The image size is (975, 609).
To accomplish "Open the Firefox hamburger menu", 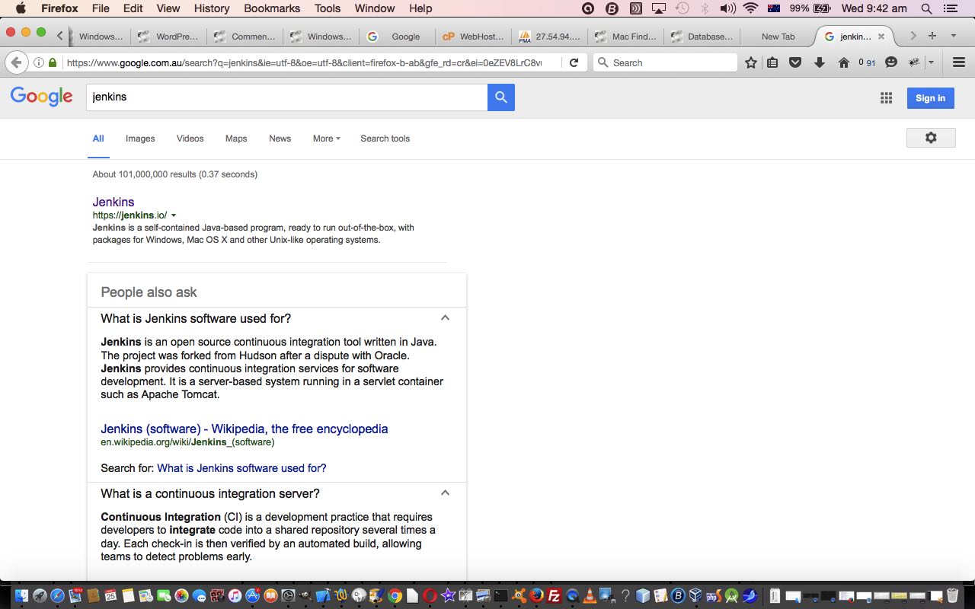I will pos(959,62).
